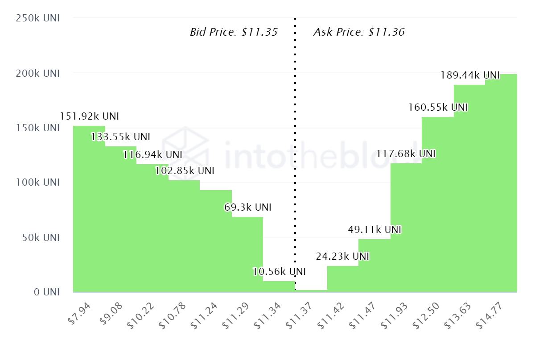Click the dotted bid-ask divider line
This screenshot has height=357, width=535.
coord(295,134)
